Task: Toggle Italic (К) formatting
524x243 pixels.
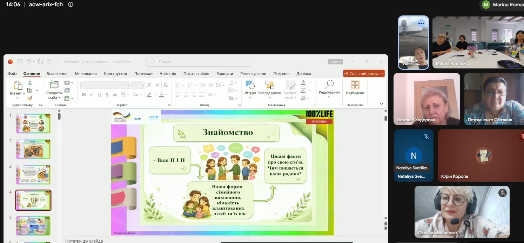Action: pyautogui.click(x=92, y=95)
